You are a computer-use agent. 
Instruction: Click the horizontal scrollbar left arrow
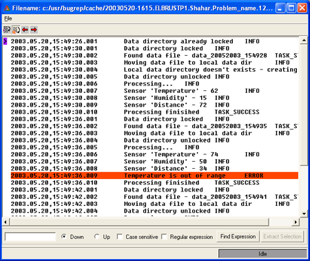pyautogui.click(x=6, y=222)
